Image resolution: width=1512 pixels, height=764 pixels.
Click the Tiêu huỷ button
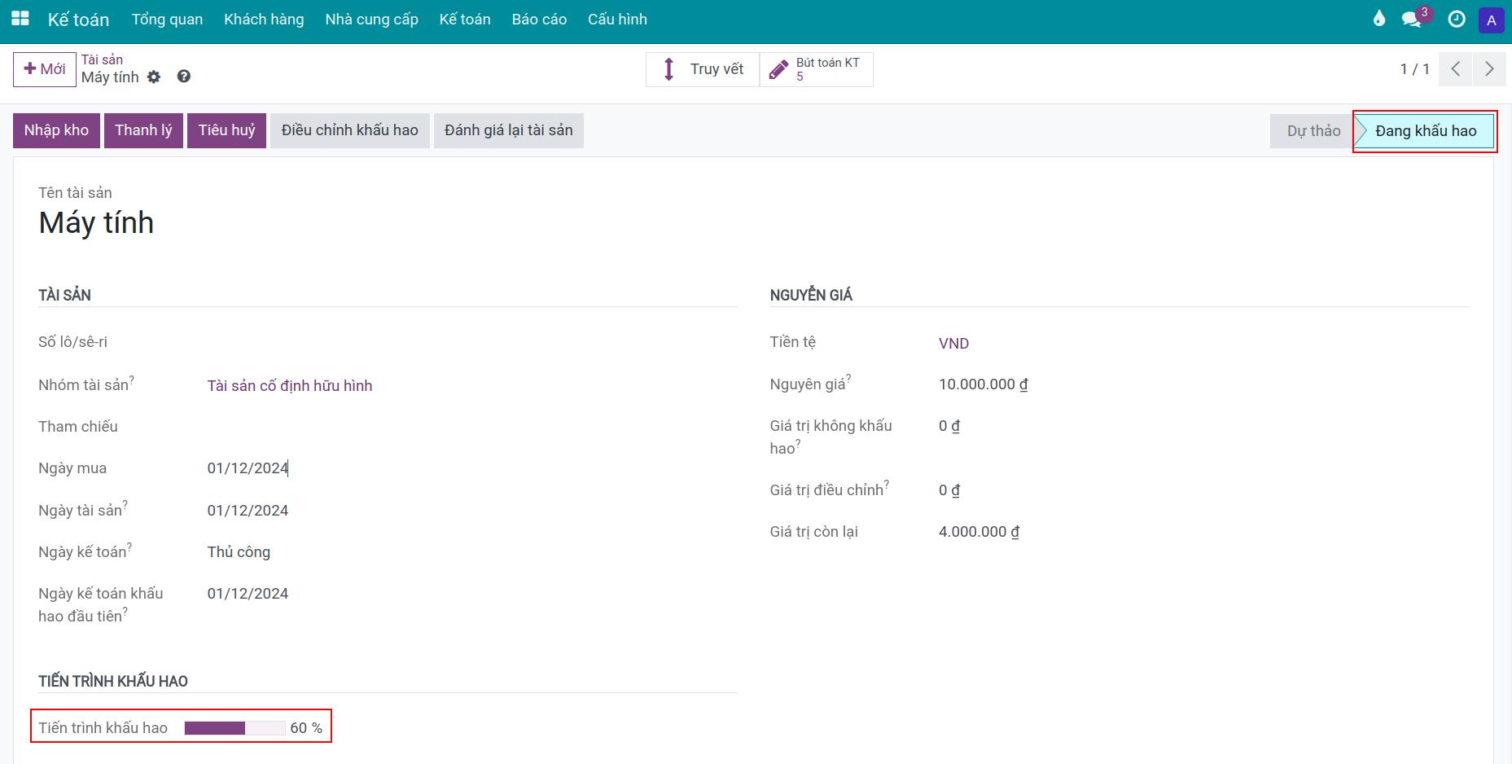click(226, 130)
